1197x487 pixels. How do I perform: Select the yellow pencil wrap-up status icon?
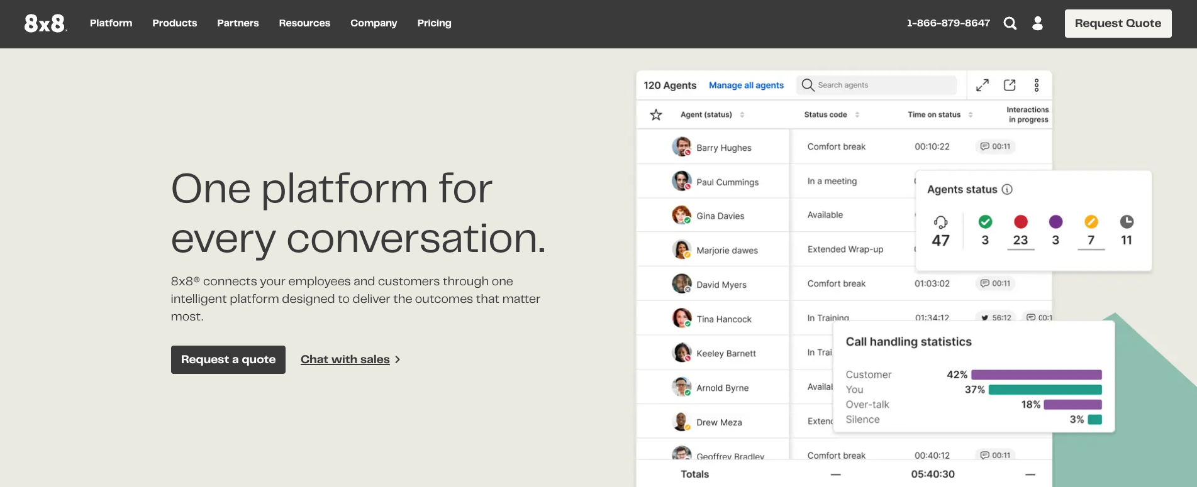click(x=1091, y=221)
